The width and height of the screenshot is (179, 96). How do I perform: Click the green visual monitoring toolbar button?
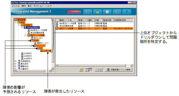tap(97, 12)
